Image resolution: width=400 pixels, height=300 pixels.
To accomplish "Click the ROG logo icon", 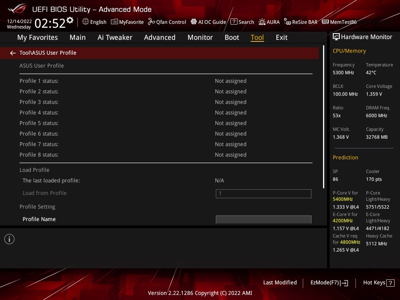I will [17, 9].
